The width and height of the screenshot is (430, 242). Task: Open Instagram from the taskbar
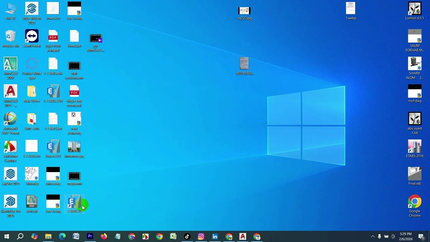(x=201, y=237)
